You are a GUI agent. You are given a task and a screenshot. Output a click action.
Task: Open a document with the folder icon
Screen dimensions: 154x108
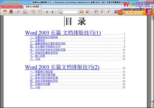tap(5, 12)
